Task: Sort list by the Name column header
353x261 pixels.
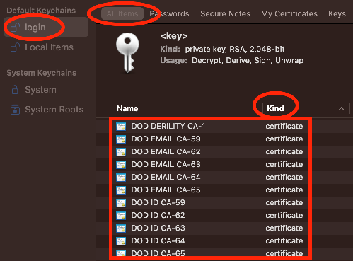Action: (x=127, y=108)
